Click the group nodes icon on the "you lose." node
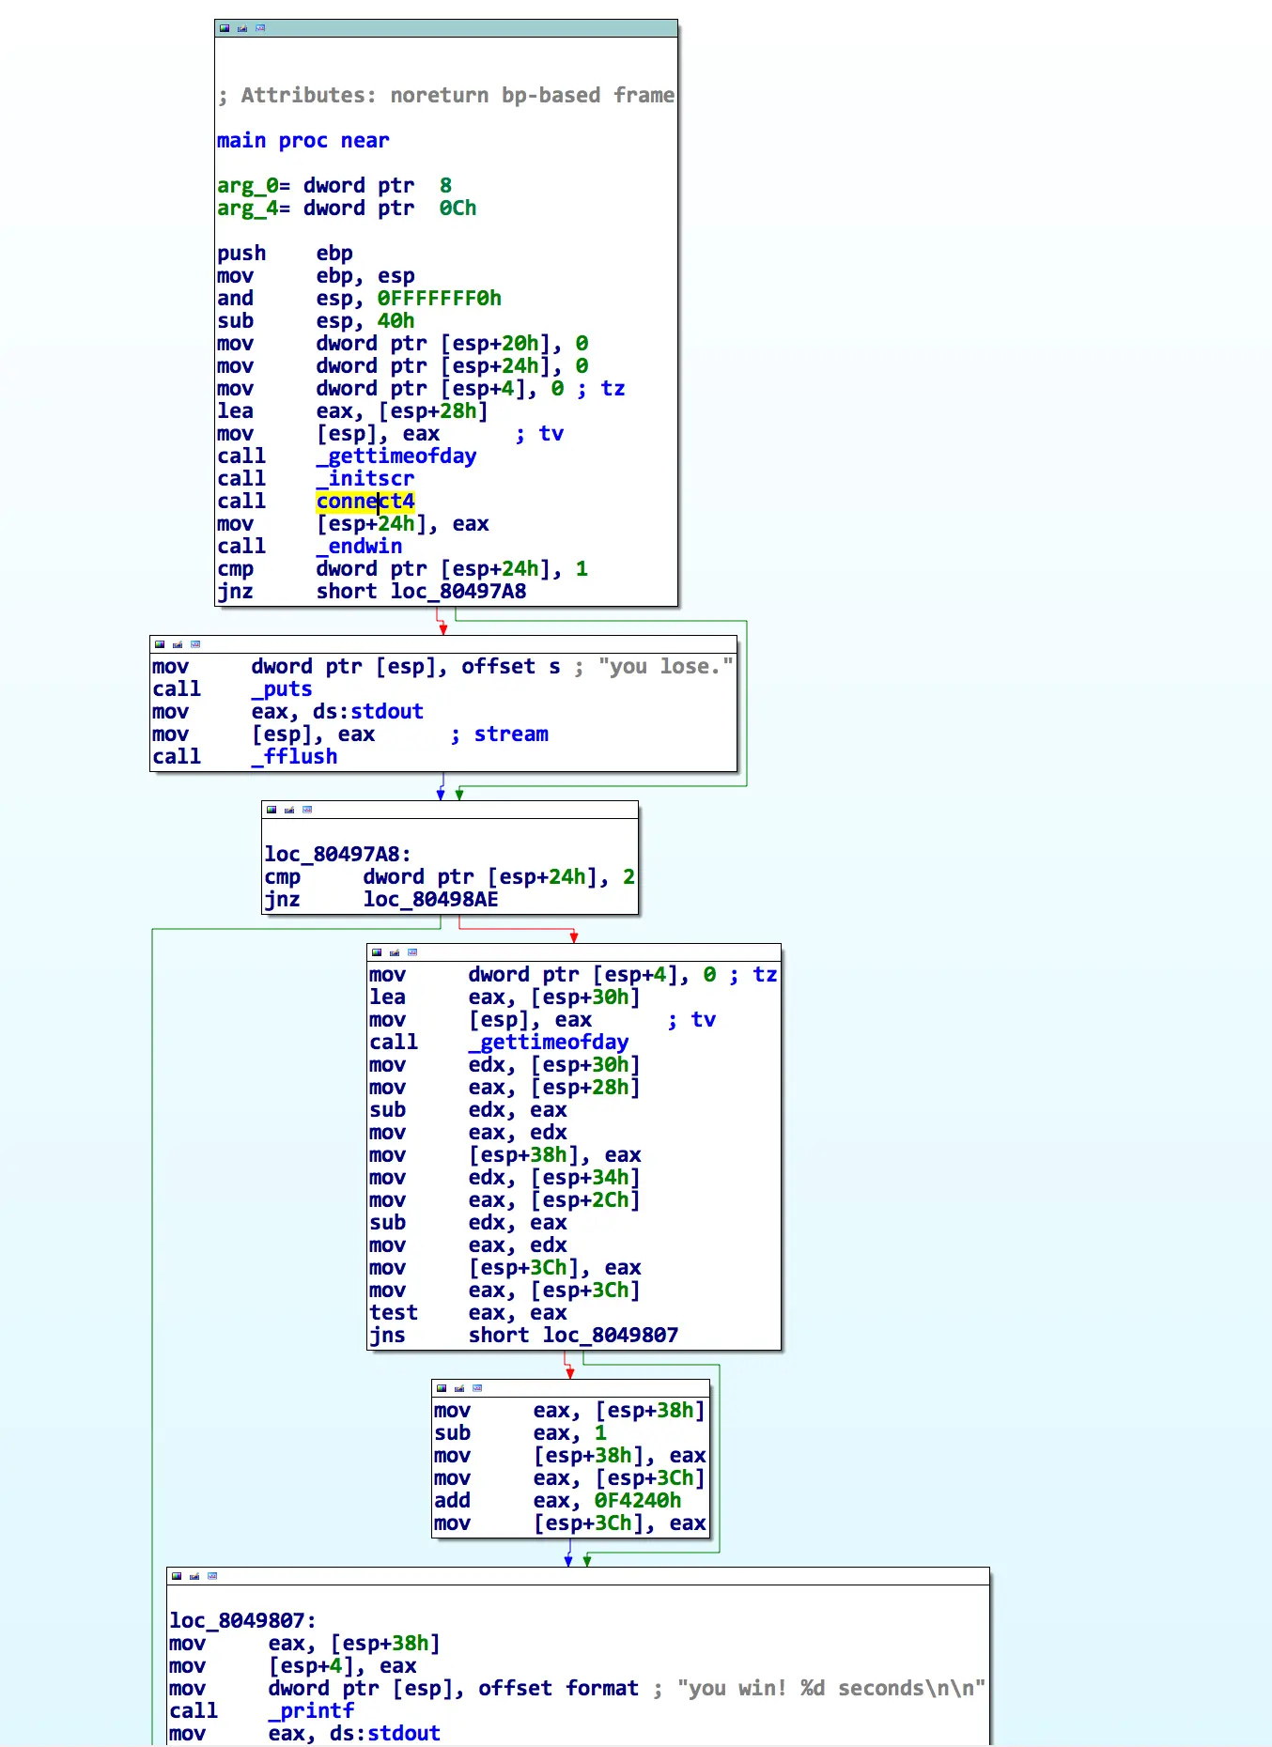1272x1747 pixels. click(x=195, y=644)
